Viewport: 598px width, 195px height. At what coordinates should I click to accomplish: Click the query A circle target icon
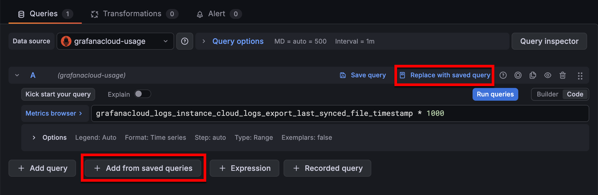point(518,75)
